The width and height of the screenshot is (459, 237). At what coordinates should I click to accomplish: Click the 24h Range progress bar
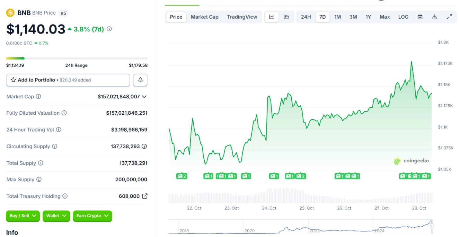pyautogui.click(x=77, y=58)
